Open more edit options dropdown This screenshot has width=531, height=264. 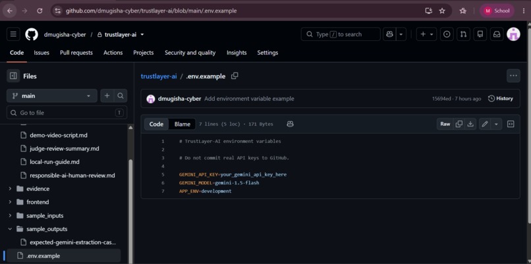pyautogui.click(x=496, y=124)
